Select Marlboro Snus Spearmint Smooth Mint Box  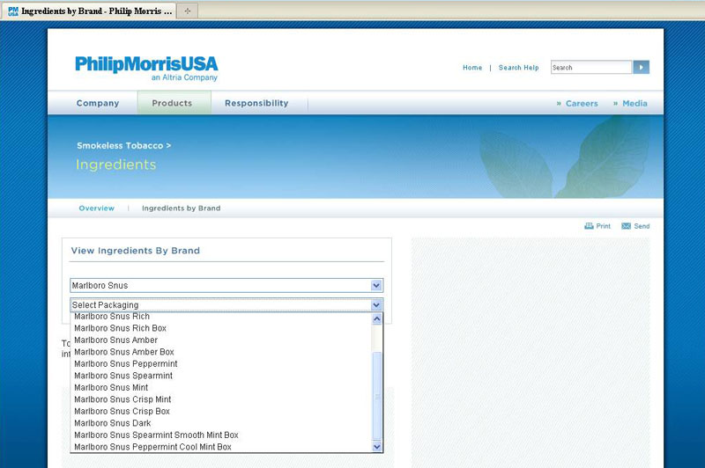156,435
